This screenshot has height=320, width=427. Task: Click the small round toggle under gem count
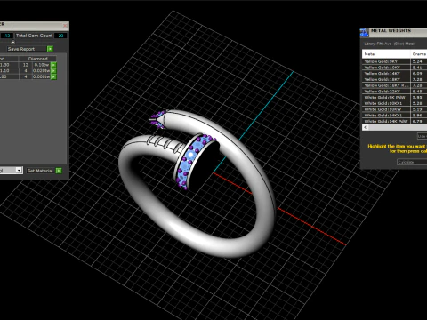click(13, 43)
